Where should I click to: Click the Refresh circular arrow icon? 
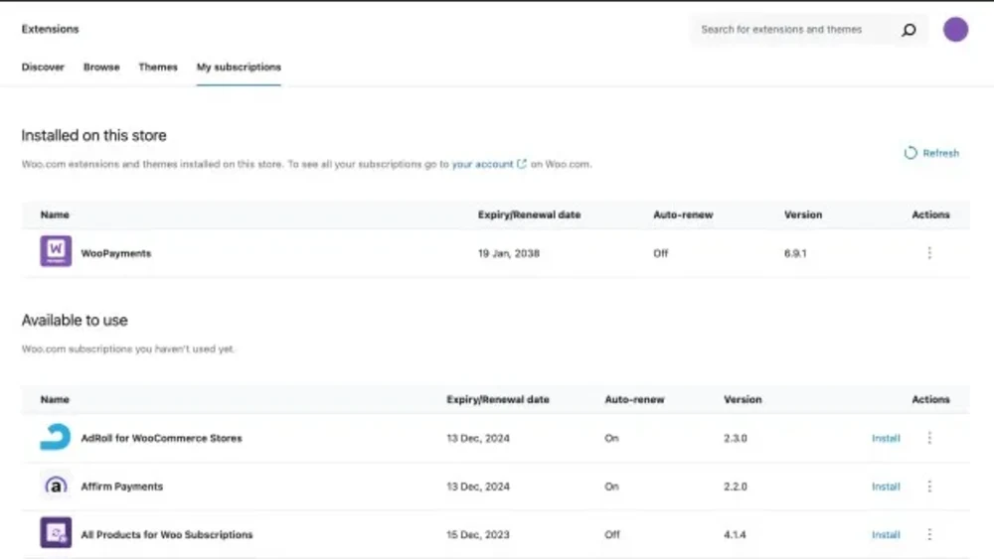click(x=911, y=153)
